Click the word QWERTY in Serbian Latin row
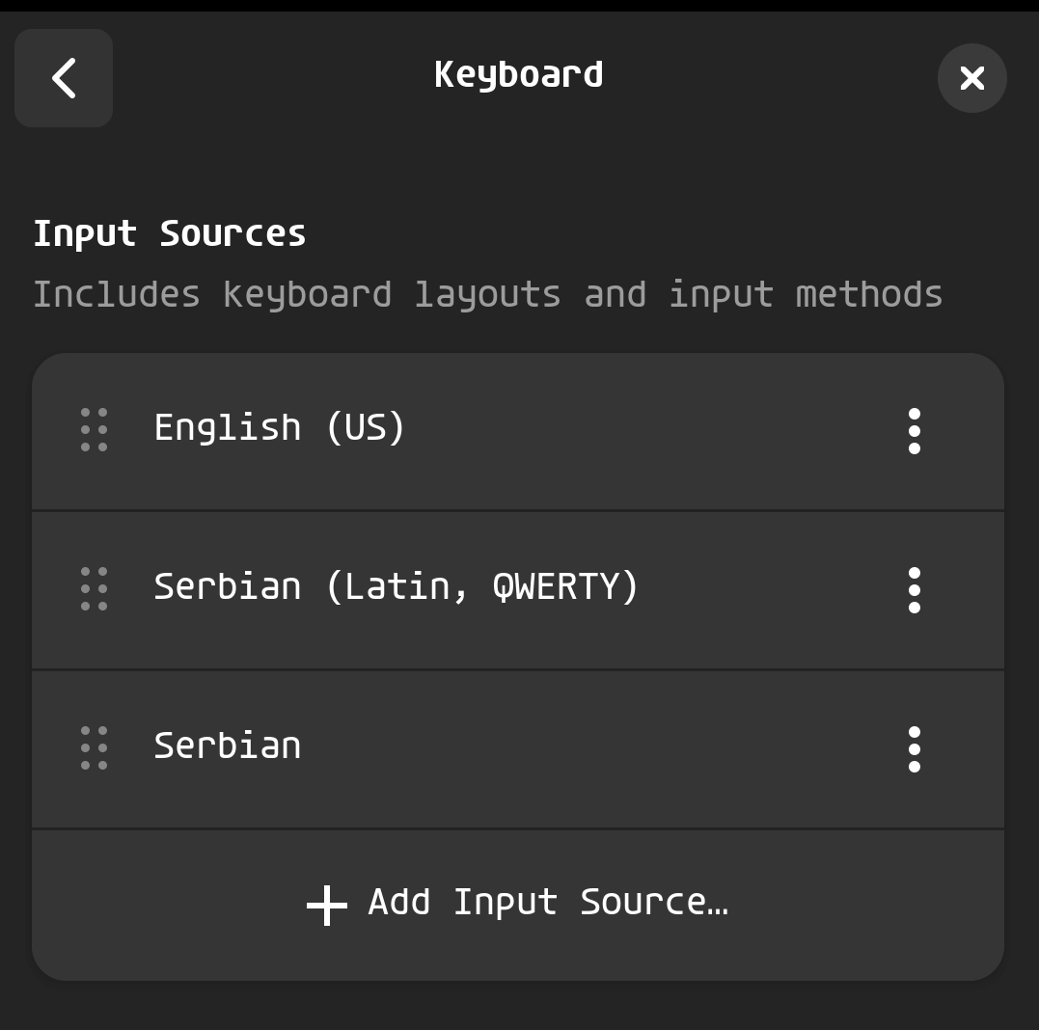1039x1030 pixels. [556, 587]
